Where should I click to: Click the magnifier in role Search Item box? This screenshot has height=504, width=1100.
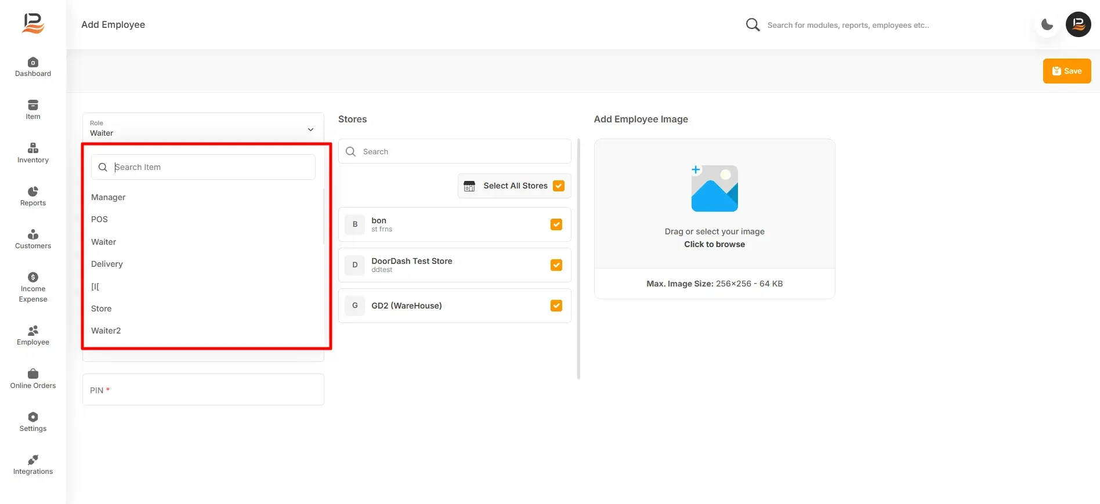103,167
